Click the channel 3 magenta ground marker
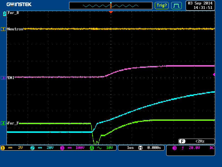Viewport: 222px width, 167px height. coord(4,78)
